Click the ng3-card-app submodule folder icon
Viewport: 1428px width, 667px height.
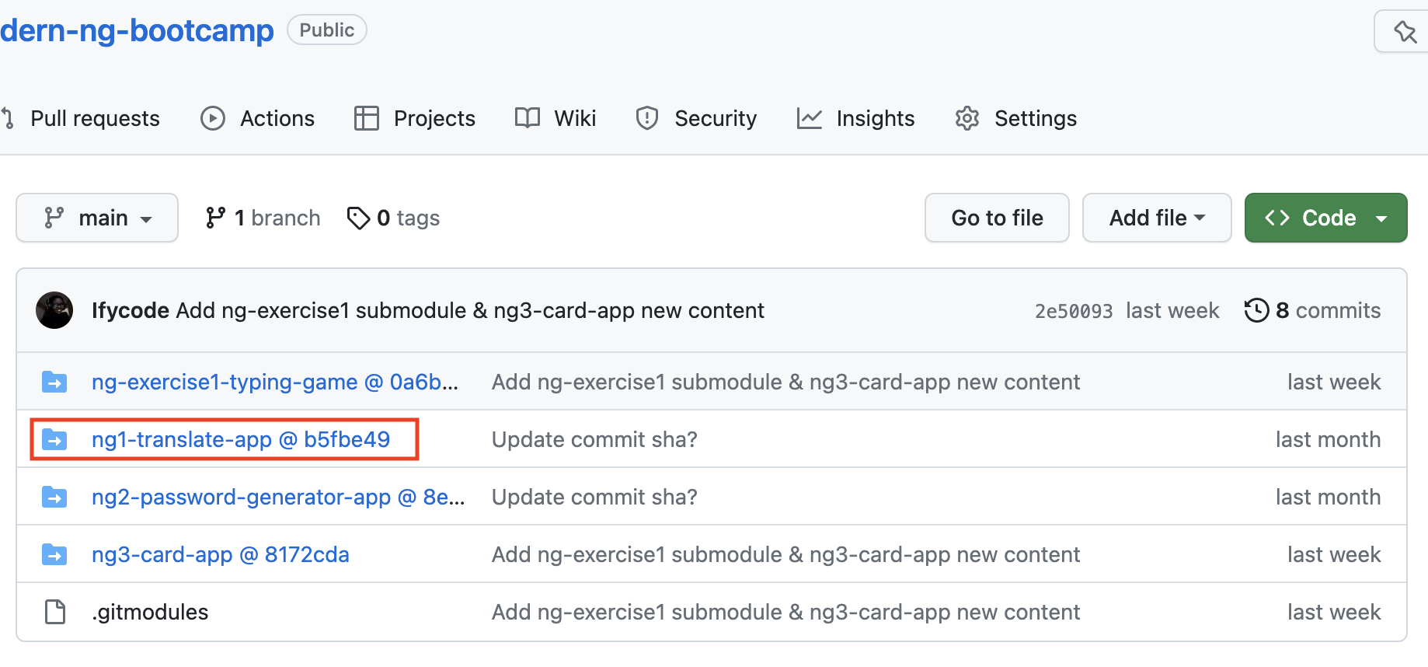tap(54, 555)
